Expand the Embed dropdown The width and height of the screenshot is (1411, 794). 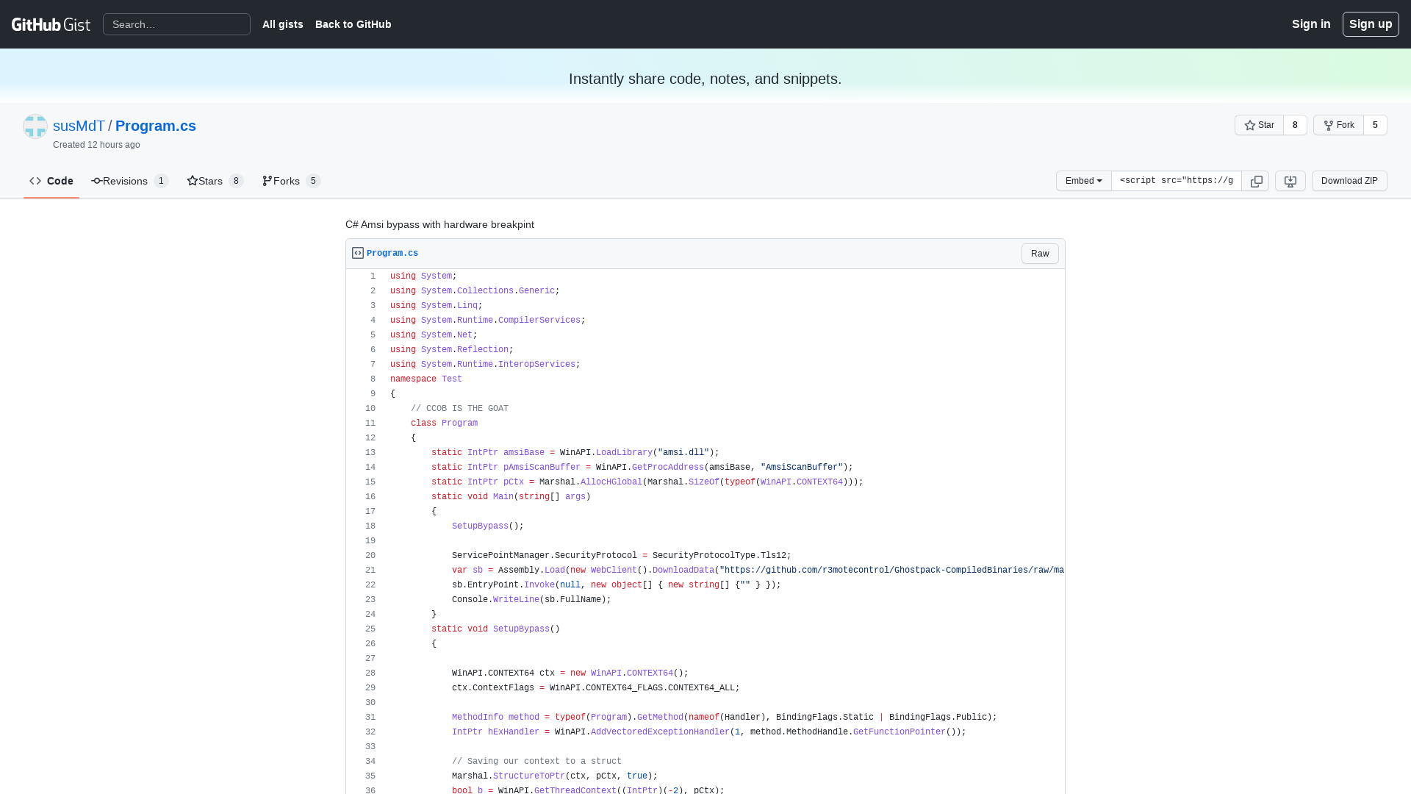pos(1083,181)
